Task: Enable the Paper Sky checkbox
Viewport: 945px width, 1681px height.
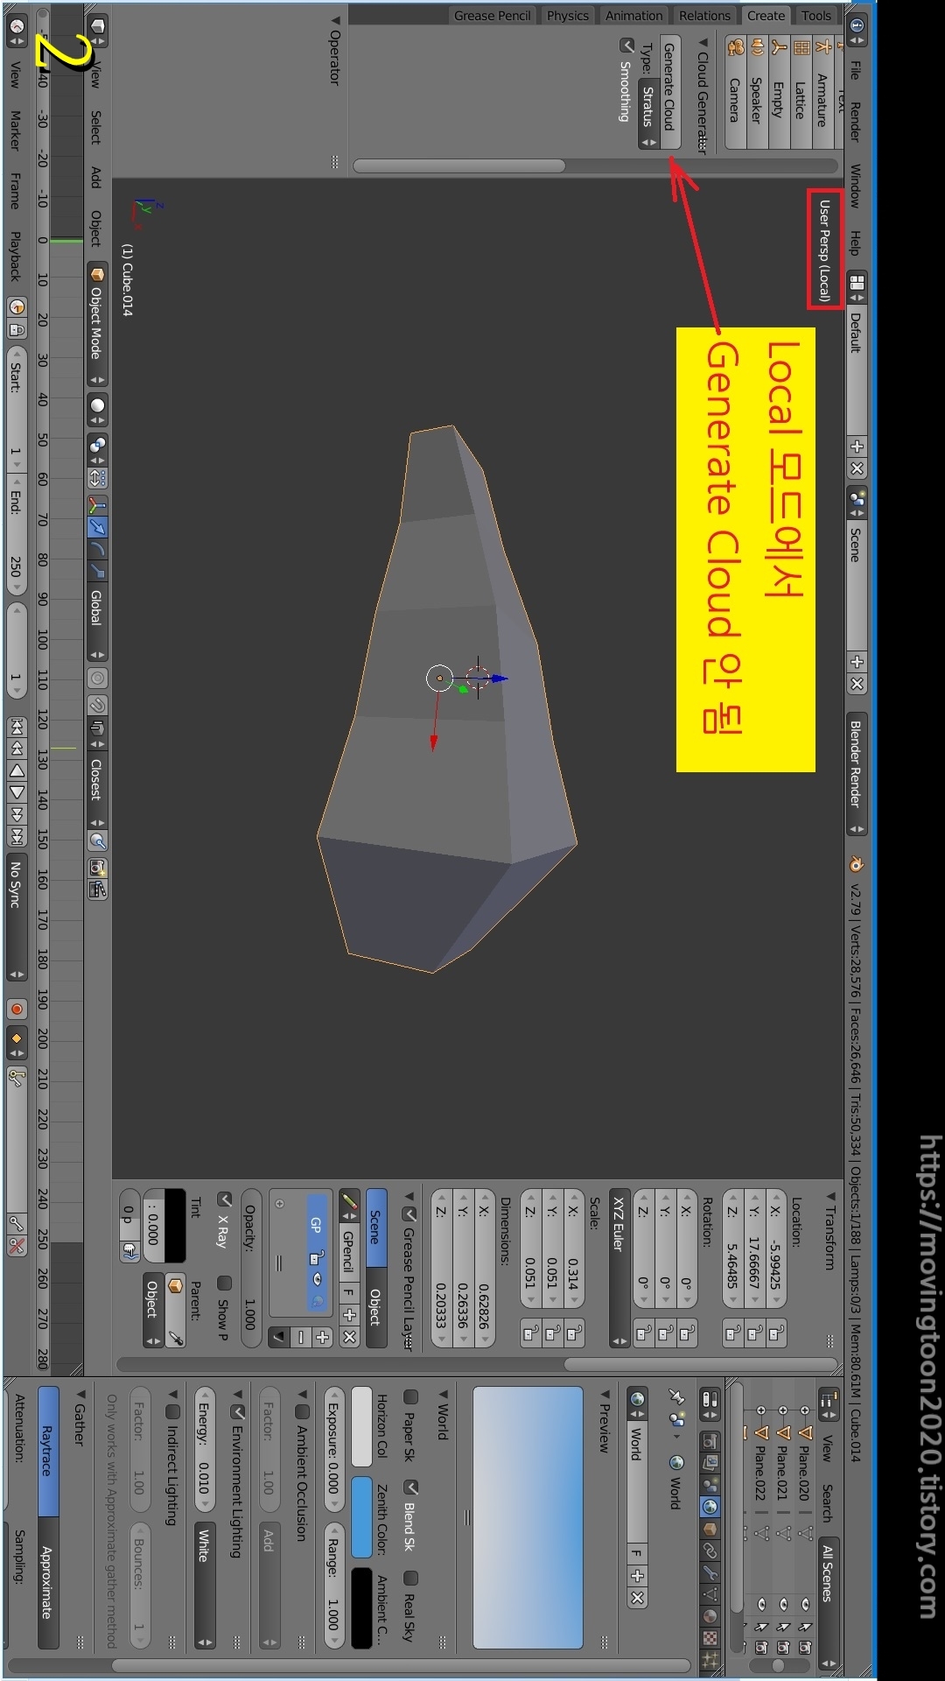Action: click(x=410, y=1396)
